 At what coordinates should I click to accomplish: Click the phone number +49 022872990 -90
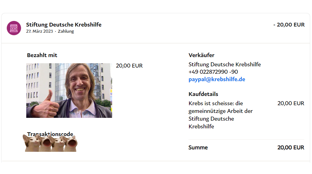click(x=213, y=72)
